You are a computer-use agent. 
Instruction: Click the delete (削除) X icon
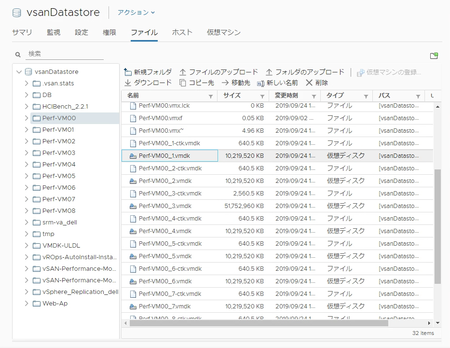(x=309, y=83)
